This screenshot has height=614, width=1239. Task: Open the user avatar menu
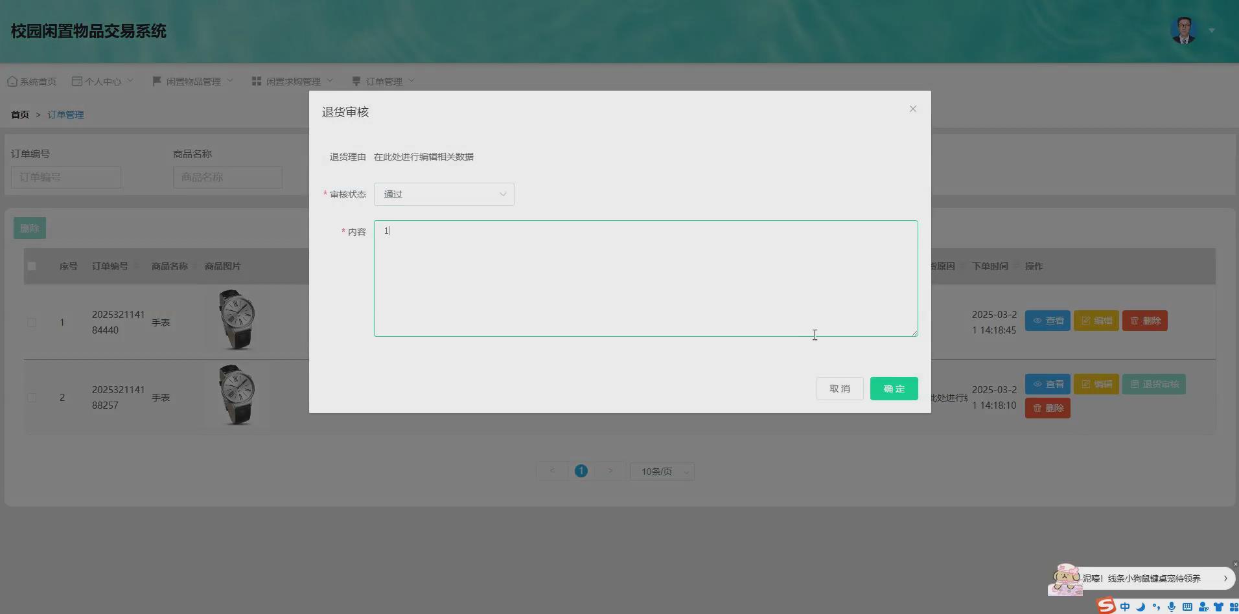point(1183,30)
